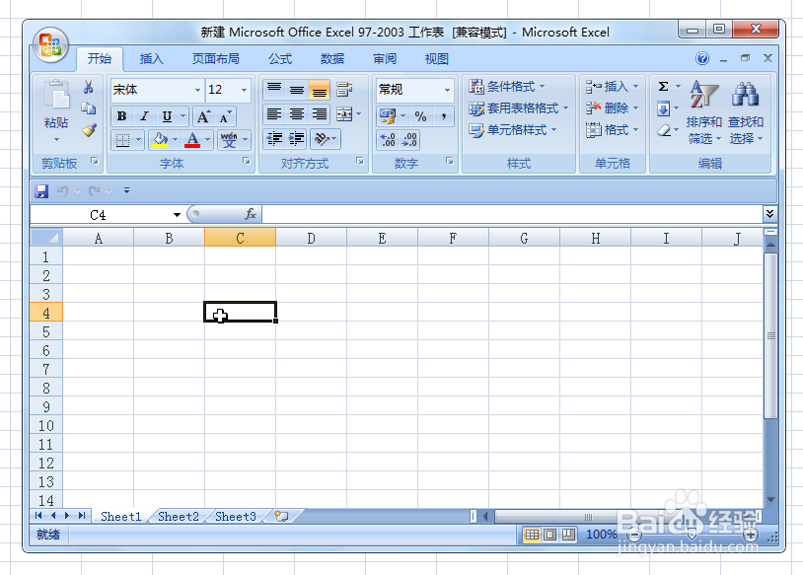Click the Undo arrow in quick access

pos(62,191)
